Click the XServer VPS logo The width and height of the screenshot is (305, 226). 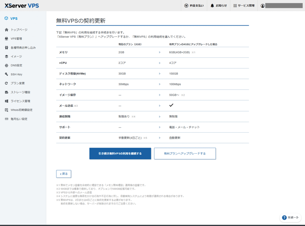click(x=21, y=6)
